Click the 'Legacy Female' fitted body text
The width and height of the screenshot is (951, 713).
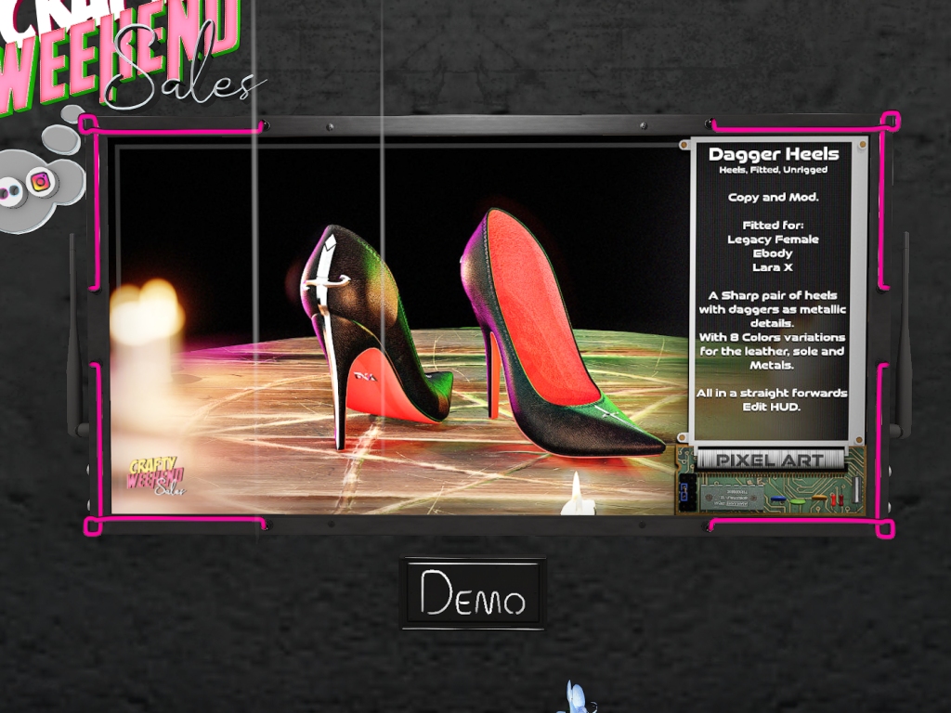pos(773,240)
